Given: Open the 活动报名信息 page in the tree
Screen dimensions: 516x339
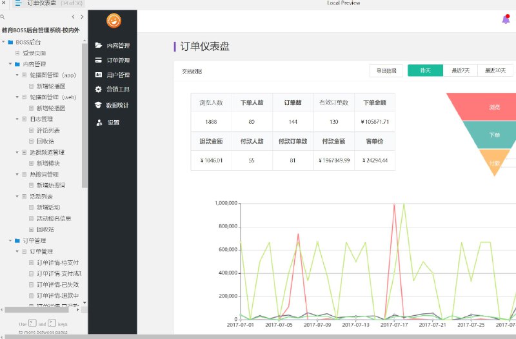Looking at the screenshot, I should (54, 218).
